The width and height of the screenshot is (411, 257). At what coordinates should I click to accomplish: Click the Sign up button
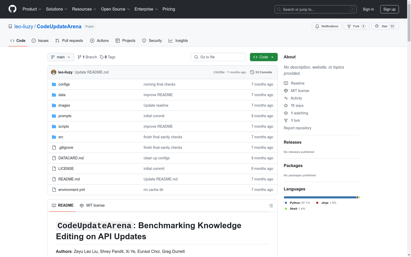point(389,9)
